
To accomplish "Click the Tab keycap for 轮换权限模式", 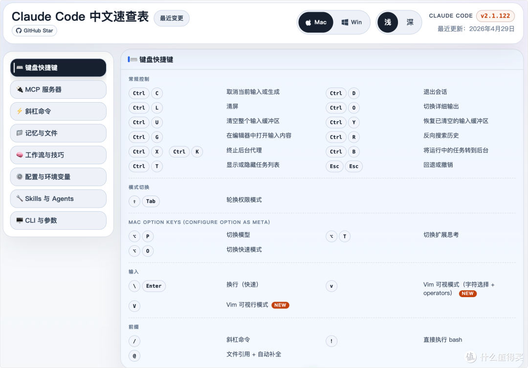I will coord(151,201).
